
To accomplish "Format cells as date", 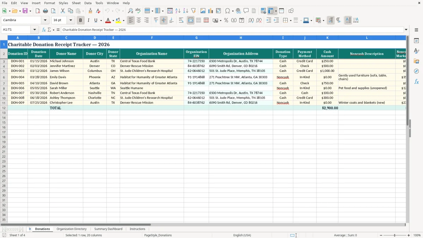I will pyautogui.click(x=241, y=20).
